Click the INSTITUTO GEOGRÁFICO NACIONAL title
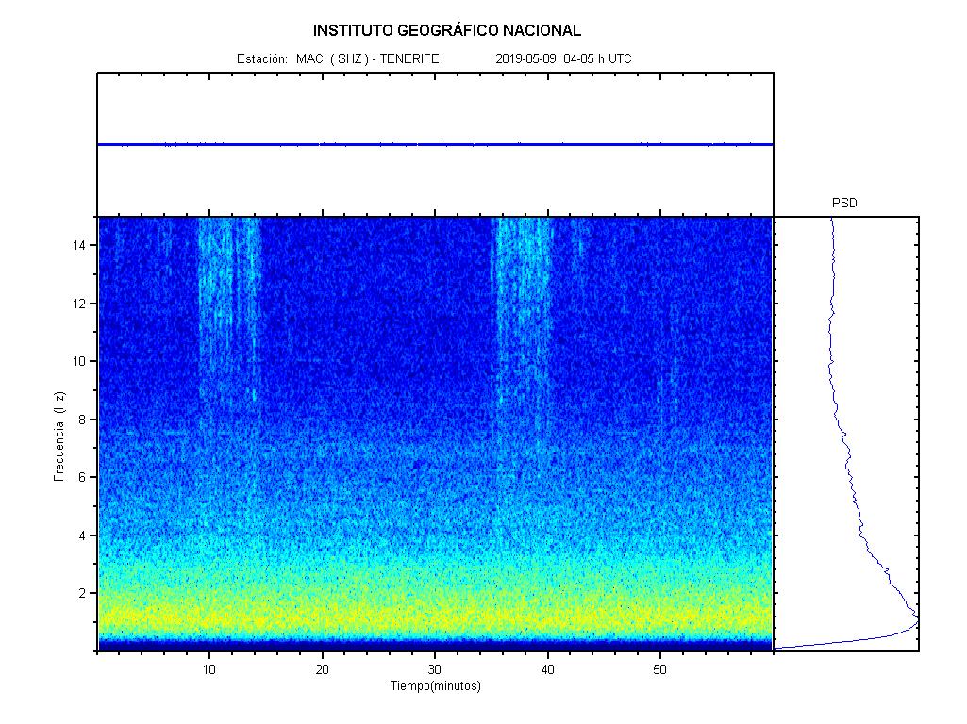967x724 pixels. click(x=447, y=31)
